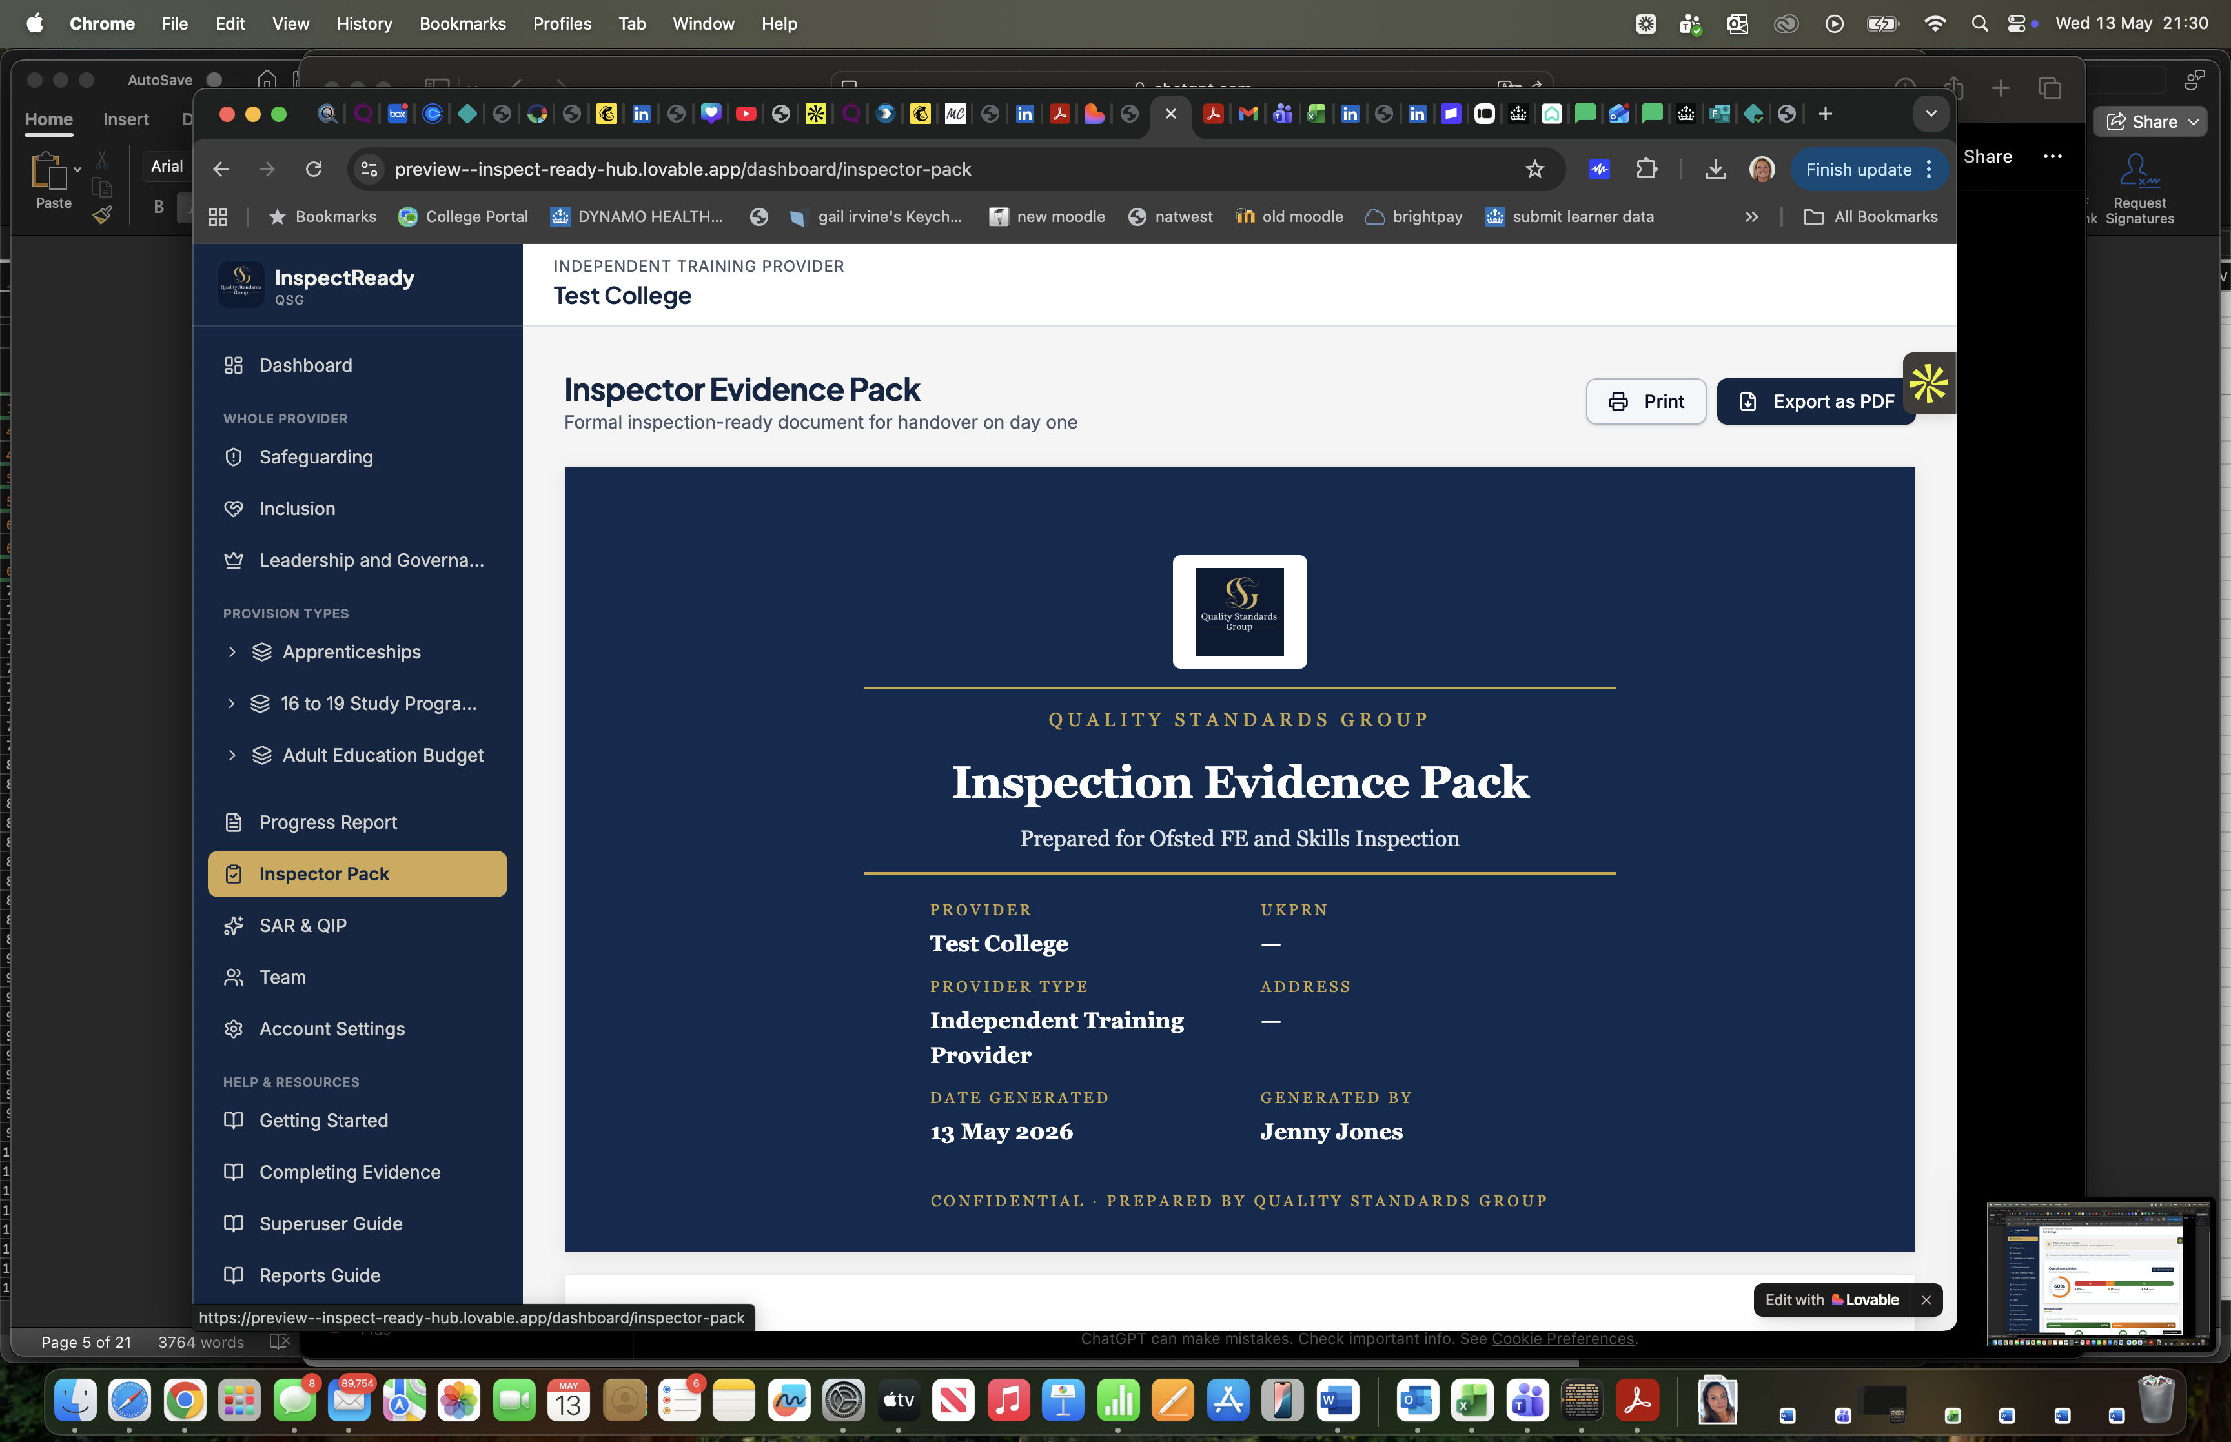This screenshot has height=1442, width=2231.
Task: Open Word's Share dropdown
Action: pos(2150,122)
